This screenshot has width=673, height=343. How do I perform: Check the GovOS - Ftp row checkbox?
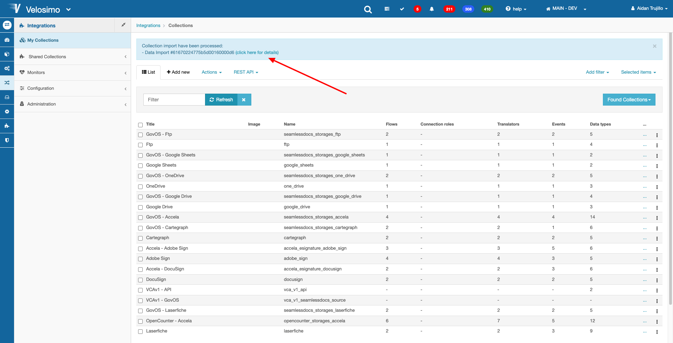(140, 135)
